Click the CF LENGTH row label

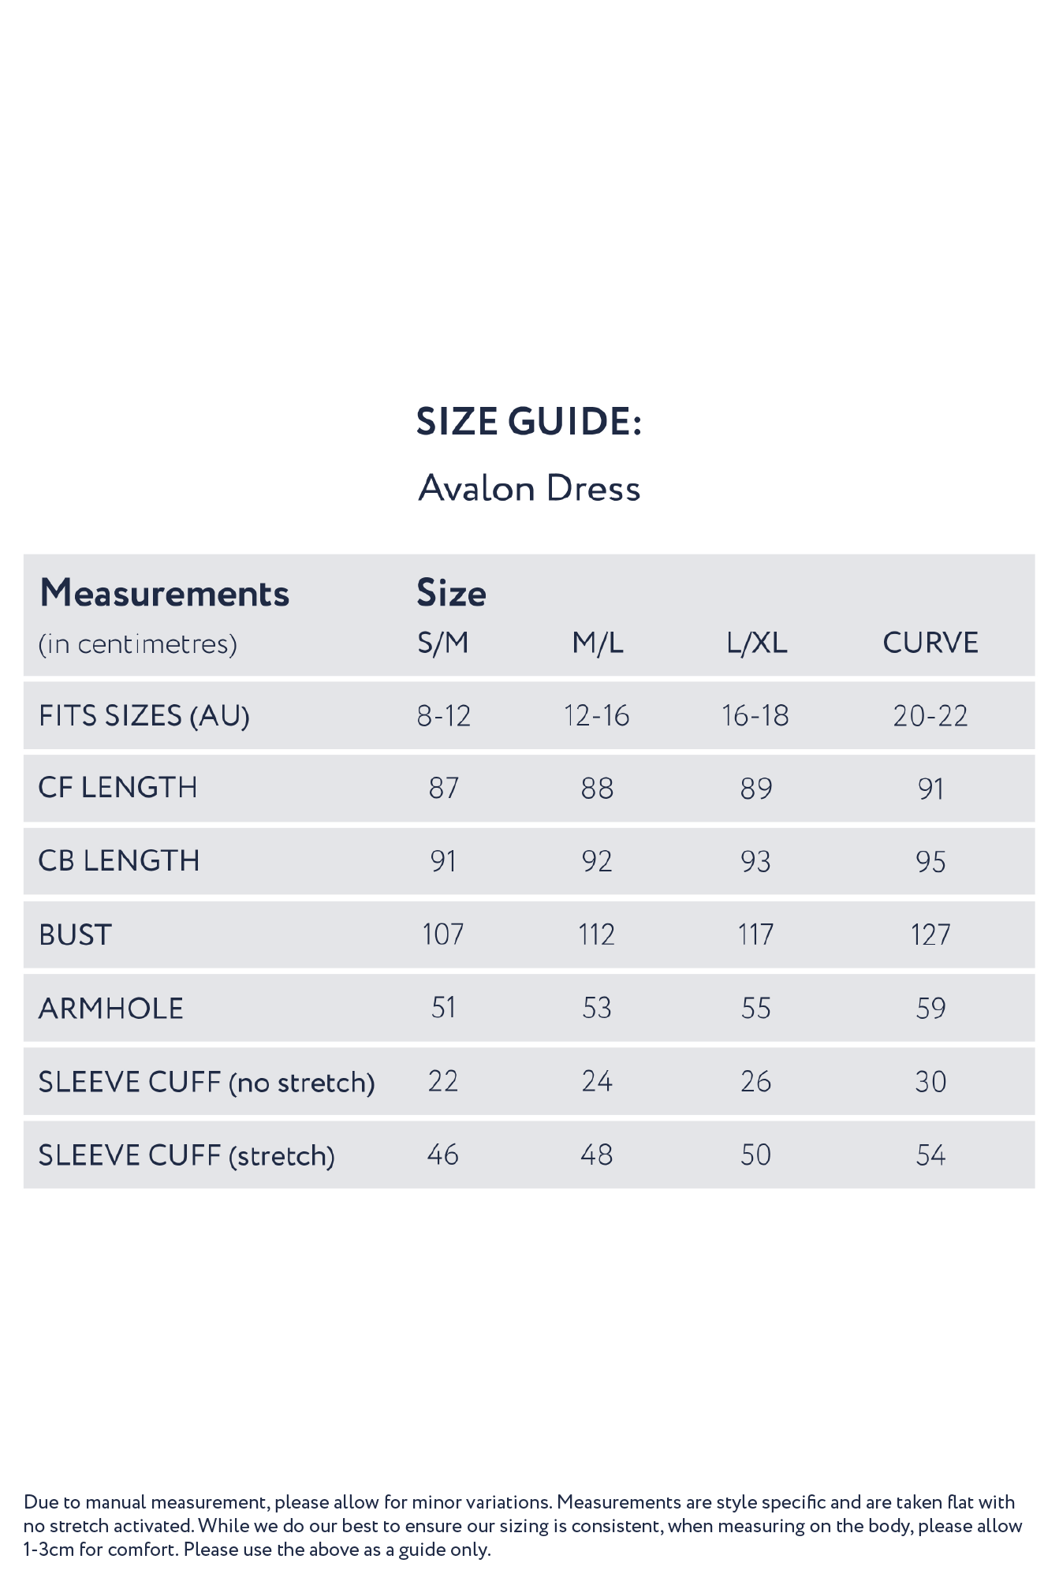(x=118, y=788)
